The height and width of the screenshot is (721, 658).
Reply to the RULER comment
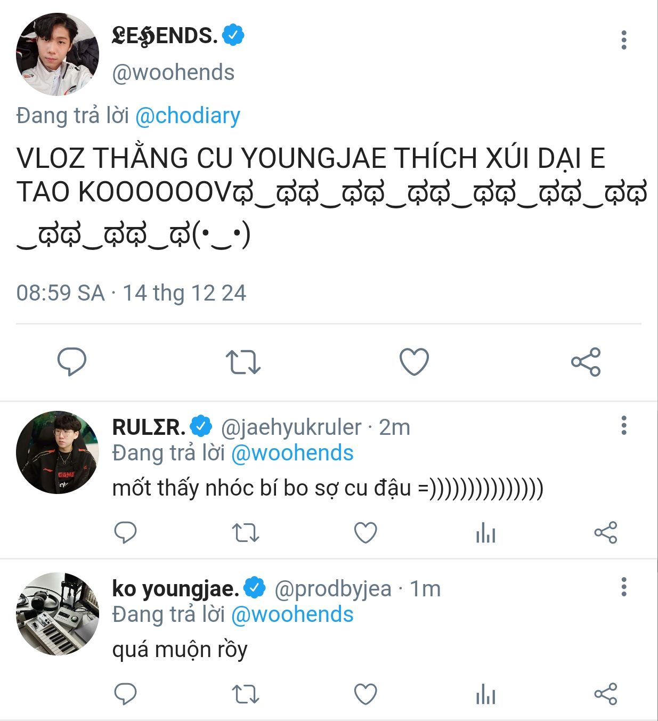tap(126, 532)
